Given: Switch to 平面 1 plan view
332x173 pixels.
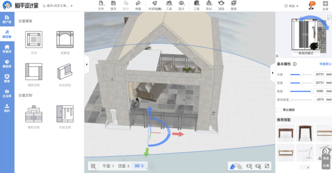Looking at the screenshot, I should [x=108, y=166].
